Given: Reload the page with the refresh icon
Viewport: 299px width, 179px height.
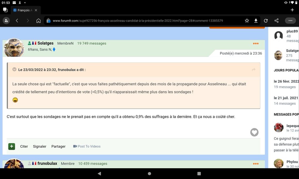Looking at the screenshot, I should 266,21.
